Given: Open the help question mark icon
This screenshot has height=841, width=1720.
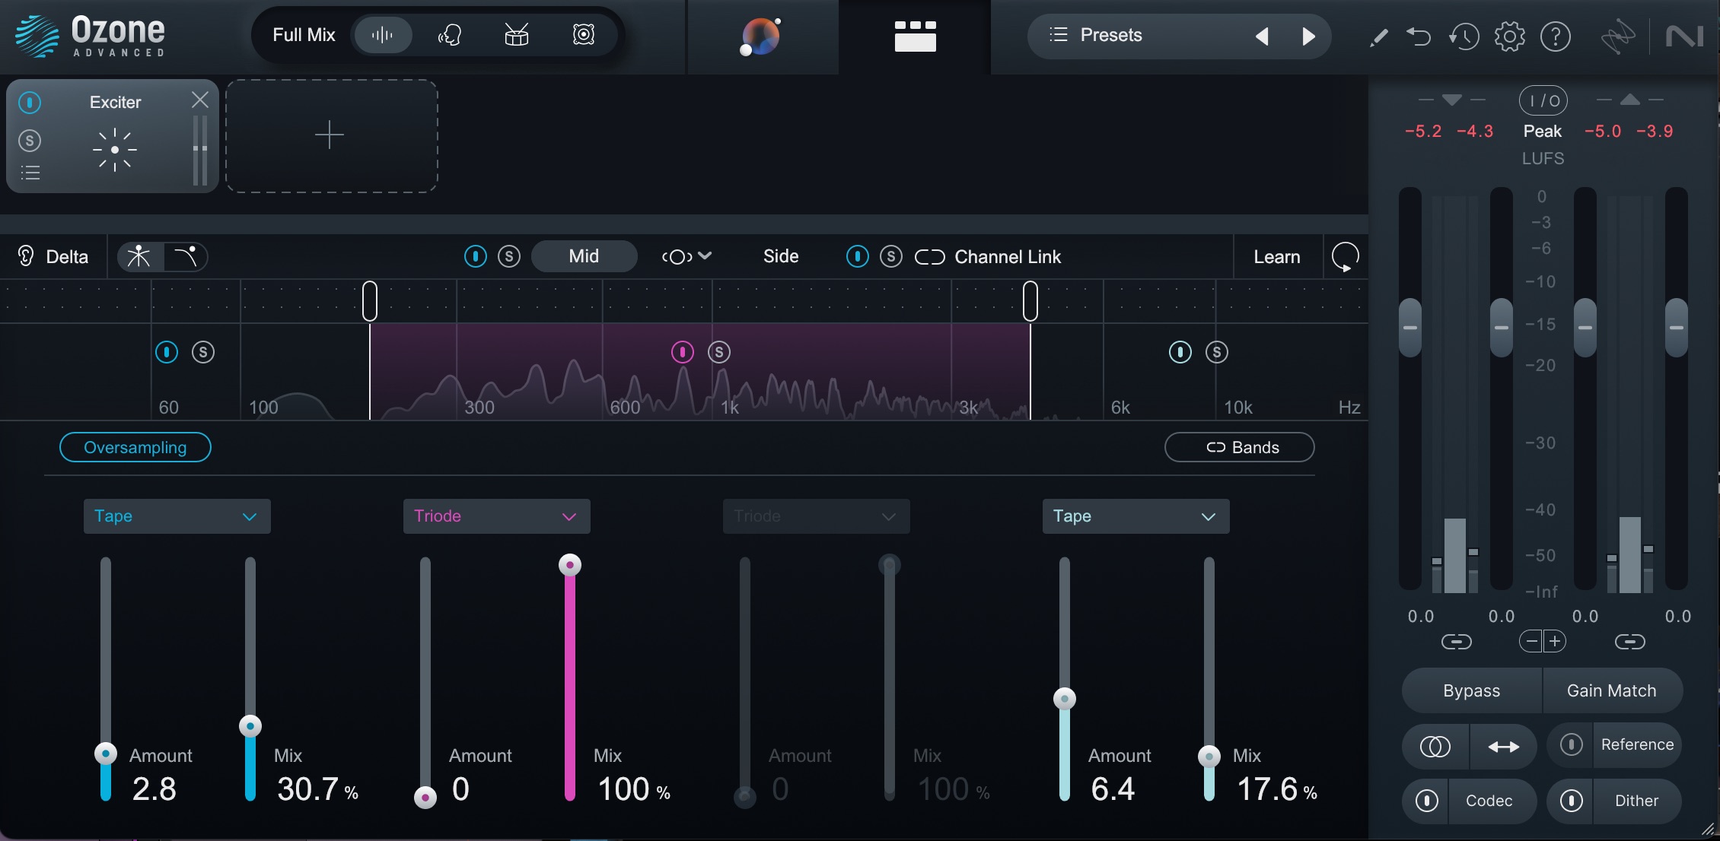Looking at the screenshot, I should click(x=1556, y=36).
